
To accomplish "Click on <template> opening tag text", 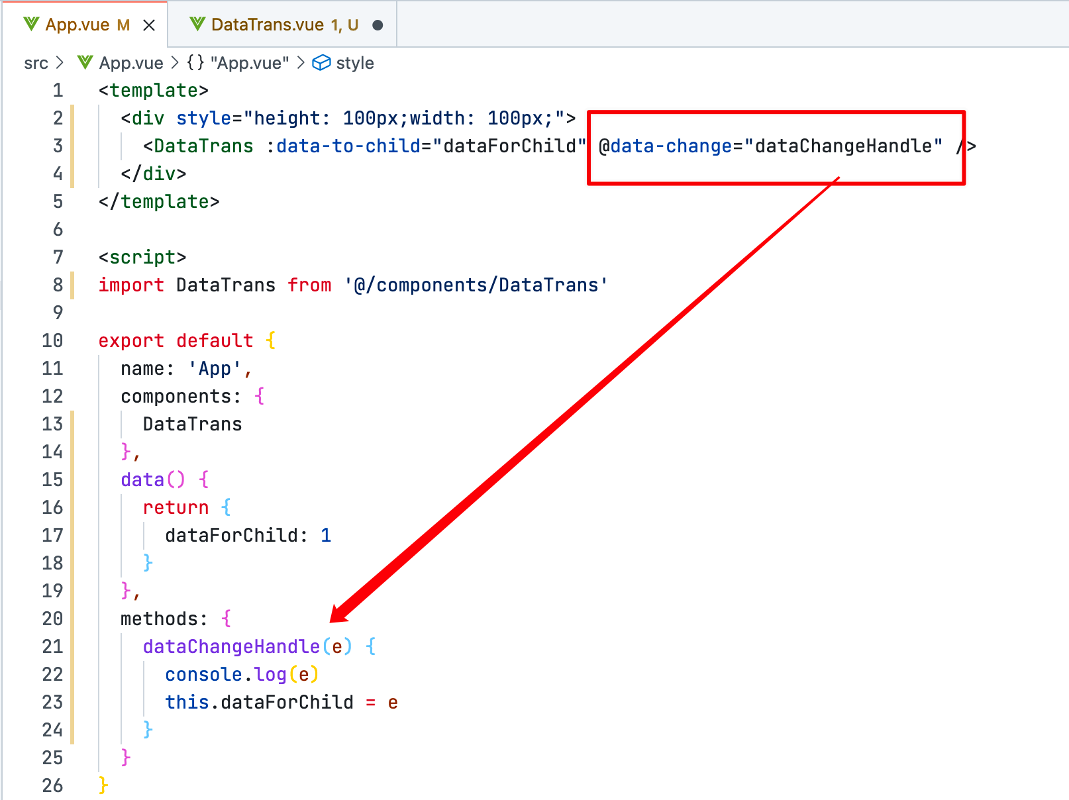I will (154, 90).
